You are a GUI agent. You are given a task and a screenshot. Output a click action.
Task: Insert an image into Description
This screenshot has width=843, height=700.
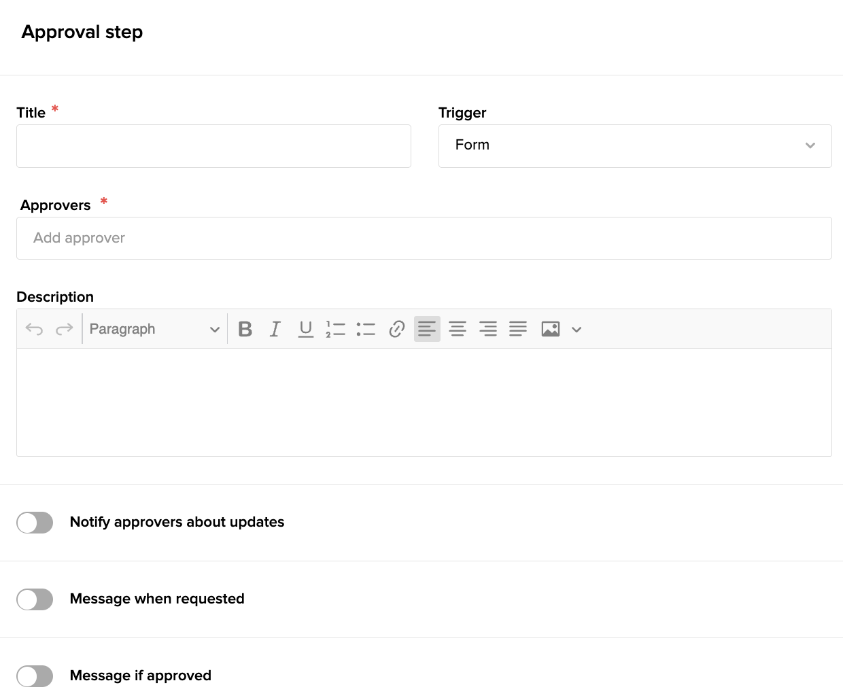click(x=551, y=329)
